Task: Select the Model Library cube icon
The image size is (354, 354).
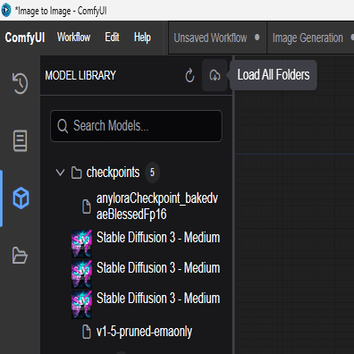Action: [21, 198]
